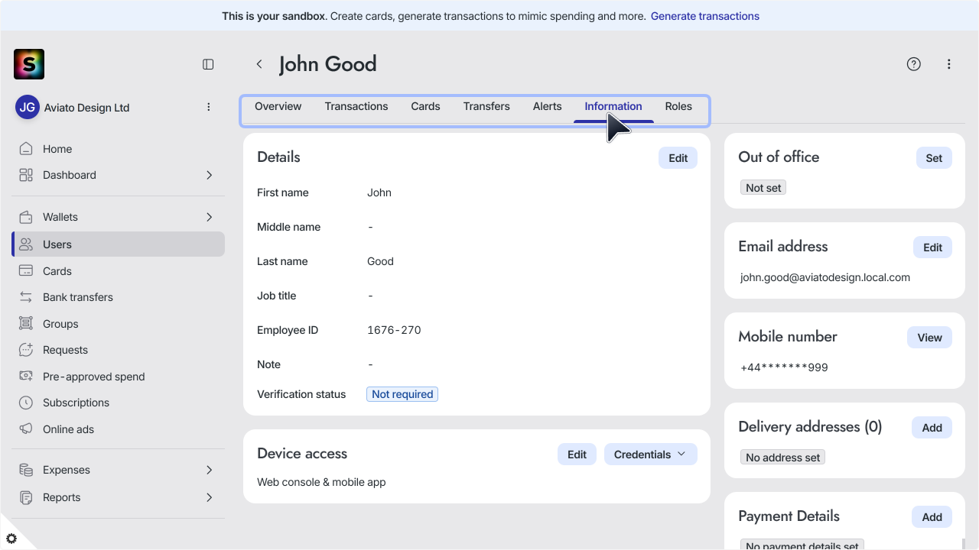
Task: Click the Home house icon
Action: pyautogui.click(x=26, y=149)
